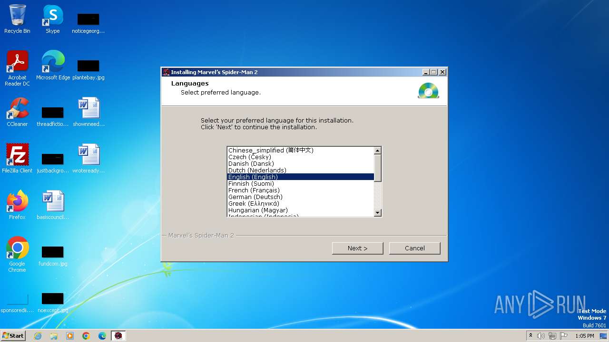Open the network tray icon
609x342 pixels.
(x=552, y=336)
